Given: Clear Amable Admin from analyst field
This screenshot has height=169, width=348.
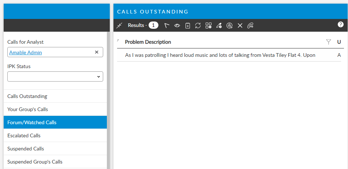Looking at the screenshot, I should pos(97,52).
